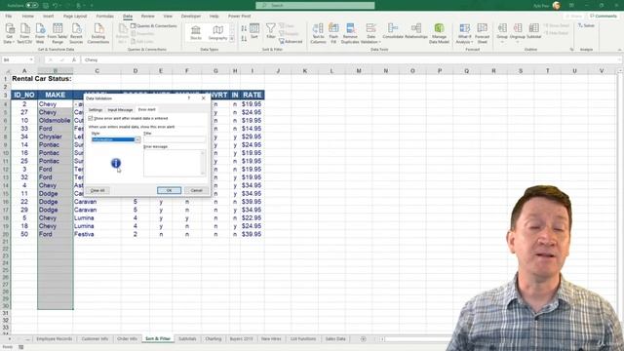624x351 pixels.
Task: Click the From Text/CSV icon
Action: point(24,33)
